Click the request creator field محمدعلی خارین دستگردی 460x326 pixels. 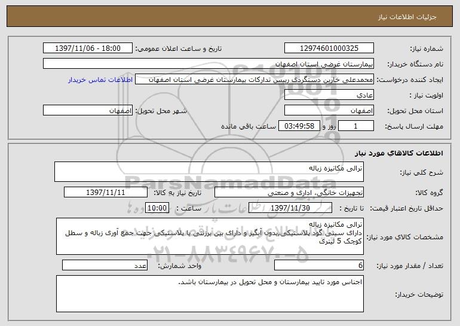[254, 80]
